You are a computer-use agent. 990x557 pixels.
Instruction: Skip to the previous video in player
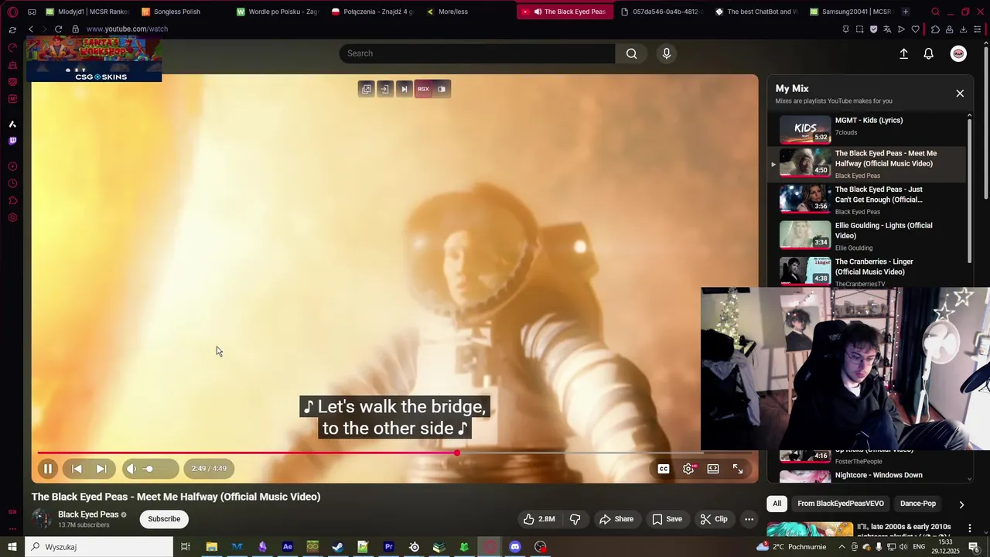77,469
